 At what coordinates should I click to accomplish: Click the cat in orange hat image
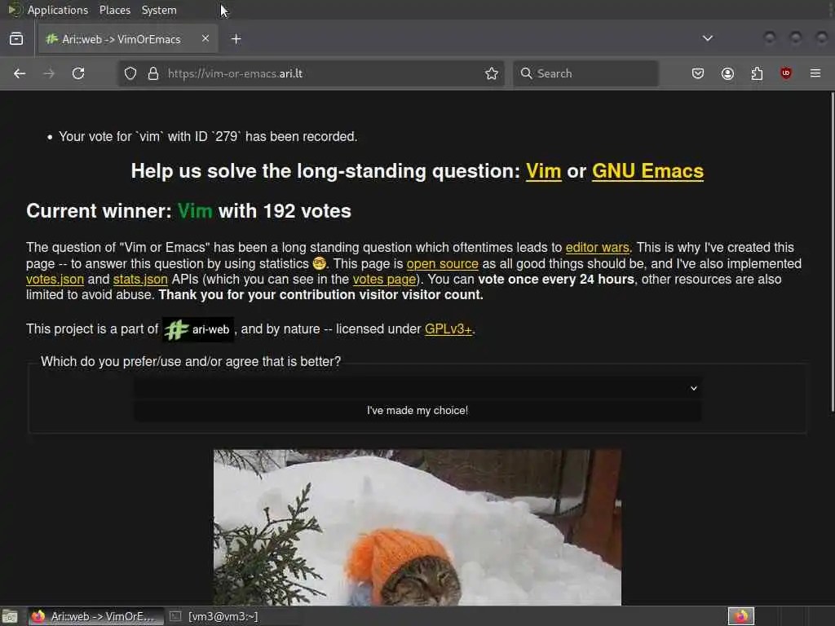pos(417,527)
